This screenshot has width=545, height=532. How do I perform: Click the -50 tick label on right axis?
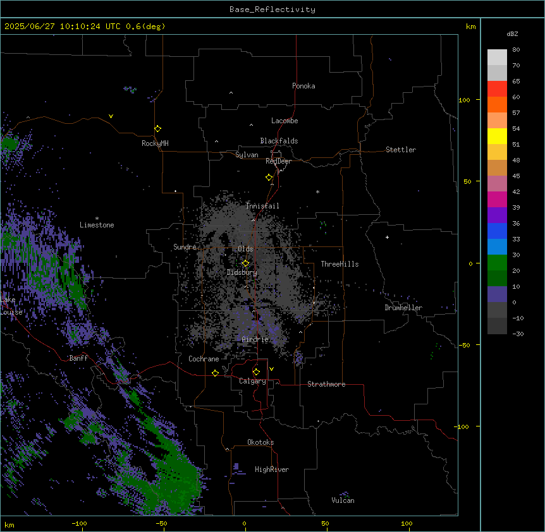click(464, 345)
